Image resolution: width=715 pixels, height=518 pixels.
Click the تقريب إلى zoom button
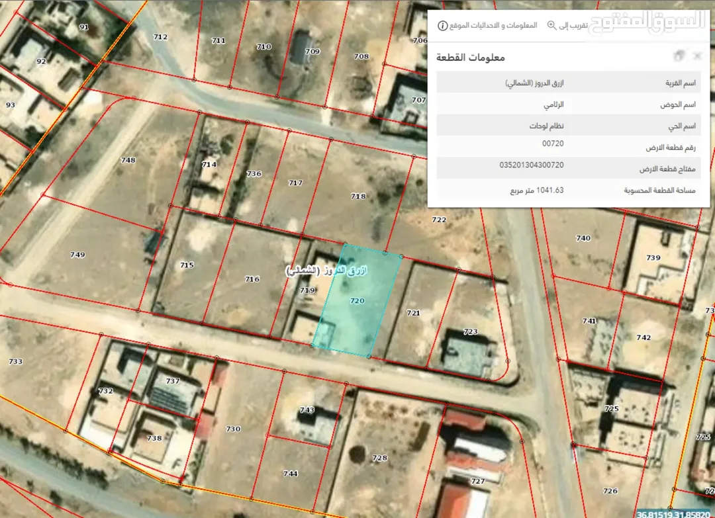click(573, 26)
